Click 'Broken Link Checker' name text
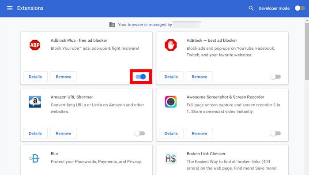The image size is (309, 175). (x=206, y=153)
